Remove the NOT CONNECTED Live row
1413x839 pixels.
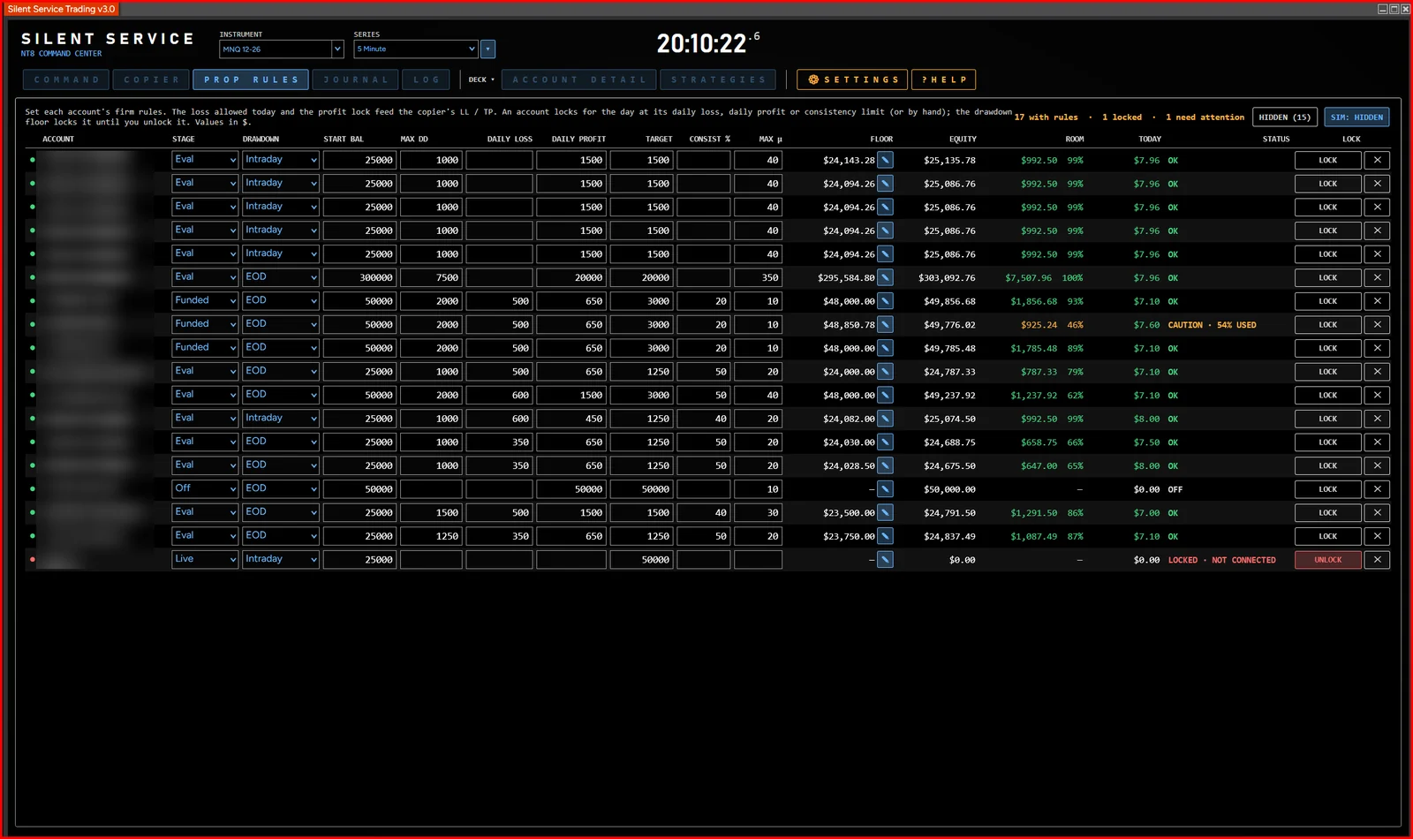[1377, 559]
